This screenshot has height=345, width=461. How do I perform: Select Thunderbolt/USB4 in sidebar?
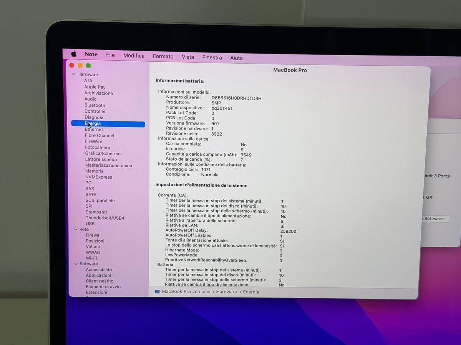tap(105, 218)
